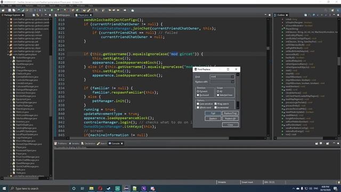Viewport: 341px width, 192px height.
Task: Click the Open Type toolbar icon
Action: click(84, 10)
